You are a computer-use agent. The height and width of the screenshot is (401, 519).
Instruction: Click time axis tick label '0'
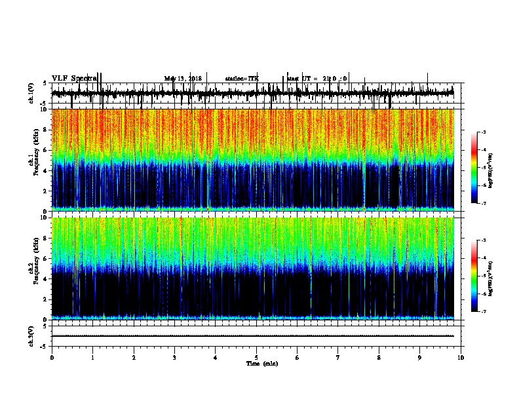pos(52,358)
